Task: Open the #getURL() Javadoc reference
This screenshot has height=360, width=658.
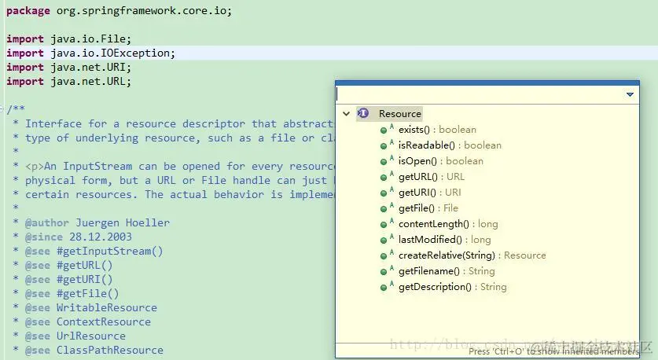Action: click(84, 266)
